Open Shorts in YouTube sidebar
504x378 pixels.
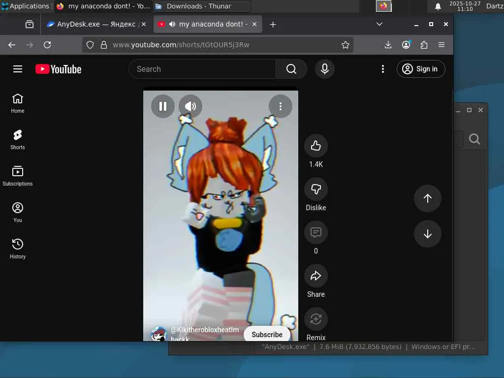[x=18, y=140]
